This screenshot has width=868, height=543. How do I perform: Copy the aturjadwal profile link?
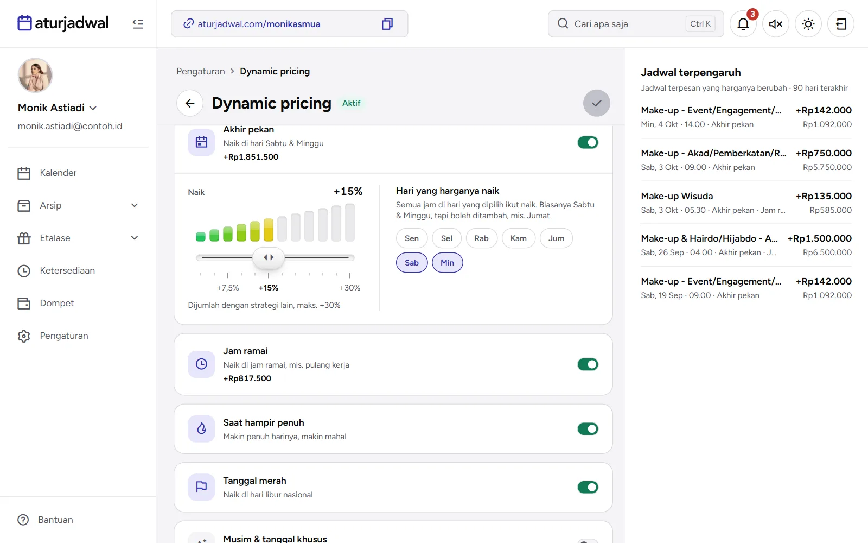point(387,24)
